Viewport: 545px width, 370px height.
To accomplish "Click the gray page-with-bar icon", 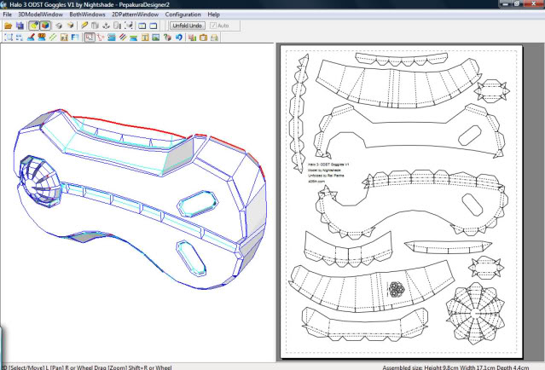I will (118, 26).
